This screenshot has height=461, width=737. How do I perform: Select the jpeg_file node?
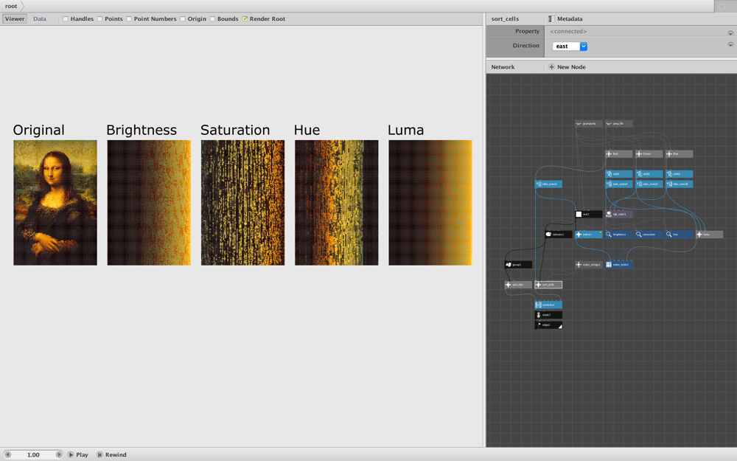pos(618,124)
